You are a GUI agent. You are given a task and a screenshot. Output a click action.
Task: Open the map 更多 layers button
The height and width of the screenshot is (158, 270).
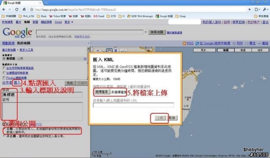tap(204, 50)
